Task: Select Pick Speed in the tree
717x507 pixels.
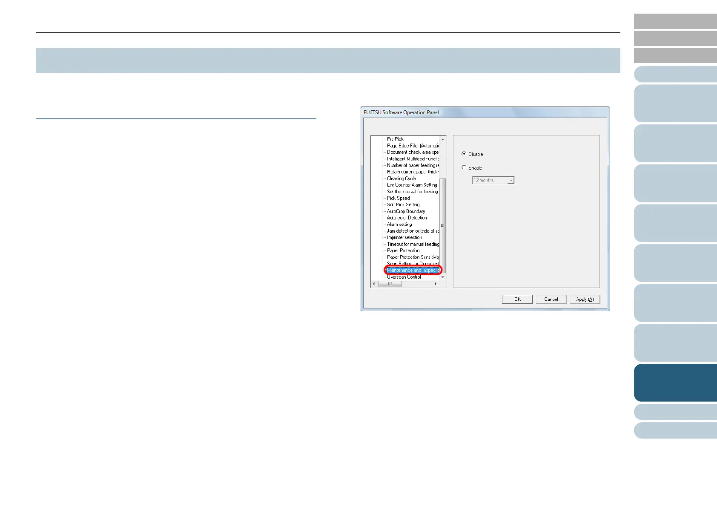Action: pos(399,198)
